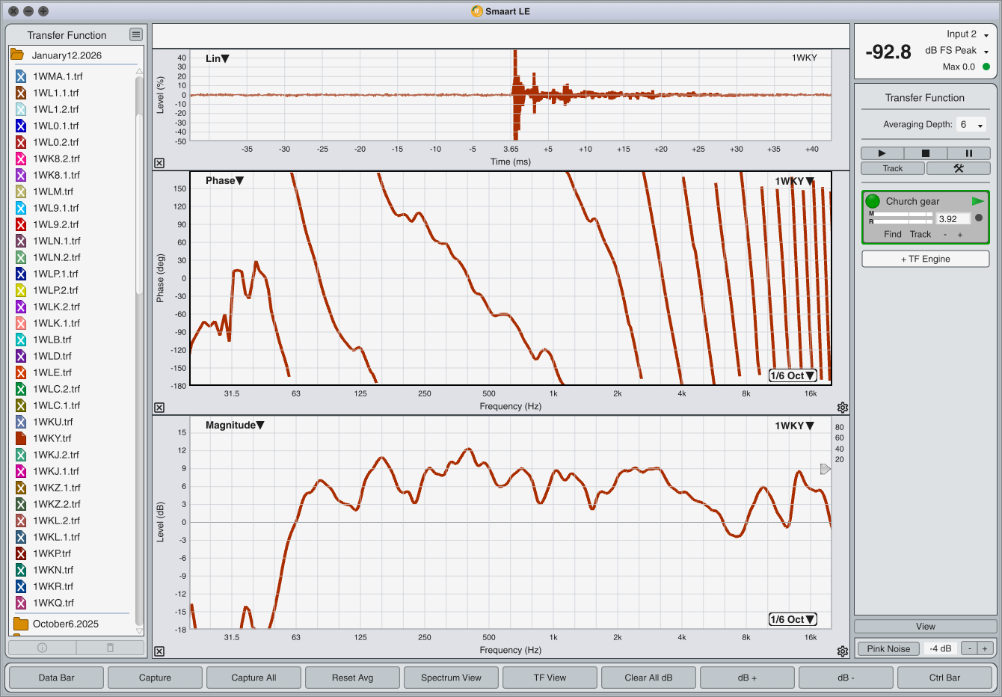The width and height of the screenshot is (1002, 697).
Task: Close the Phase plot pane
Action: (x=159, y=408)
